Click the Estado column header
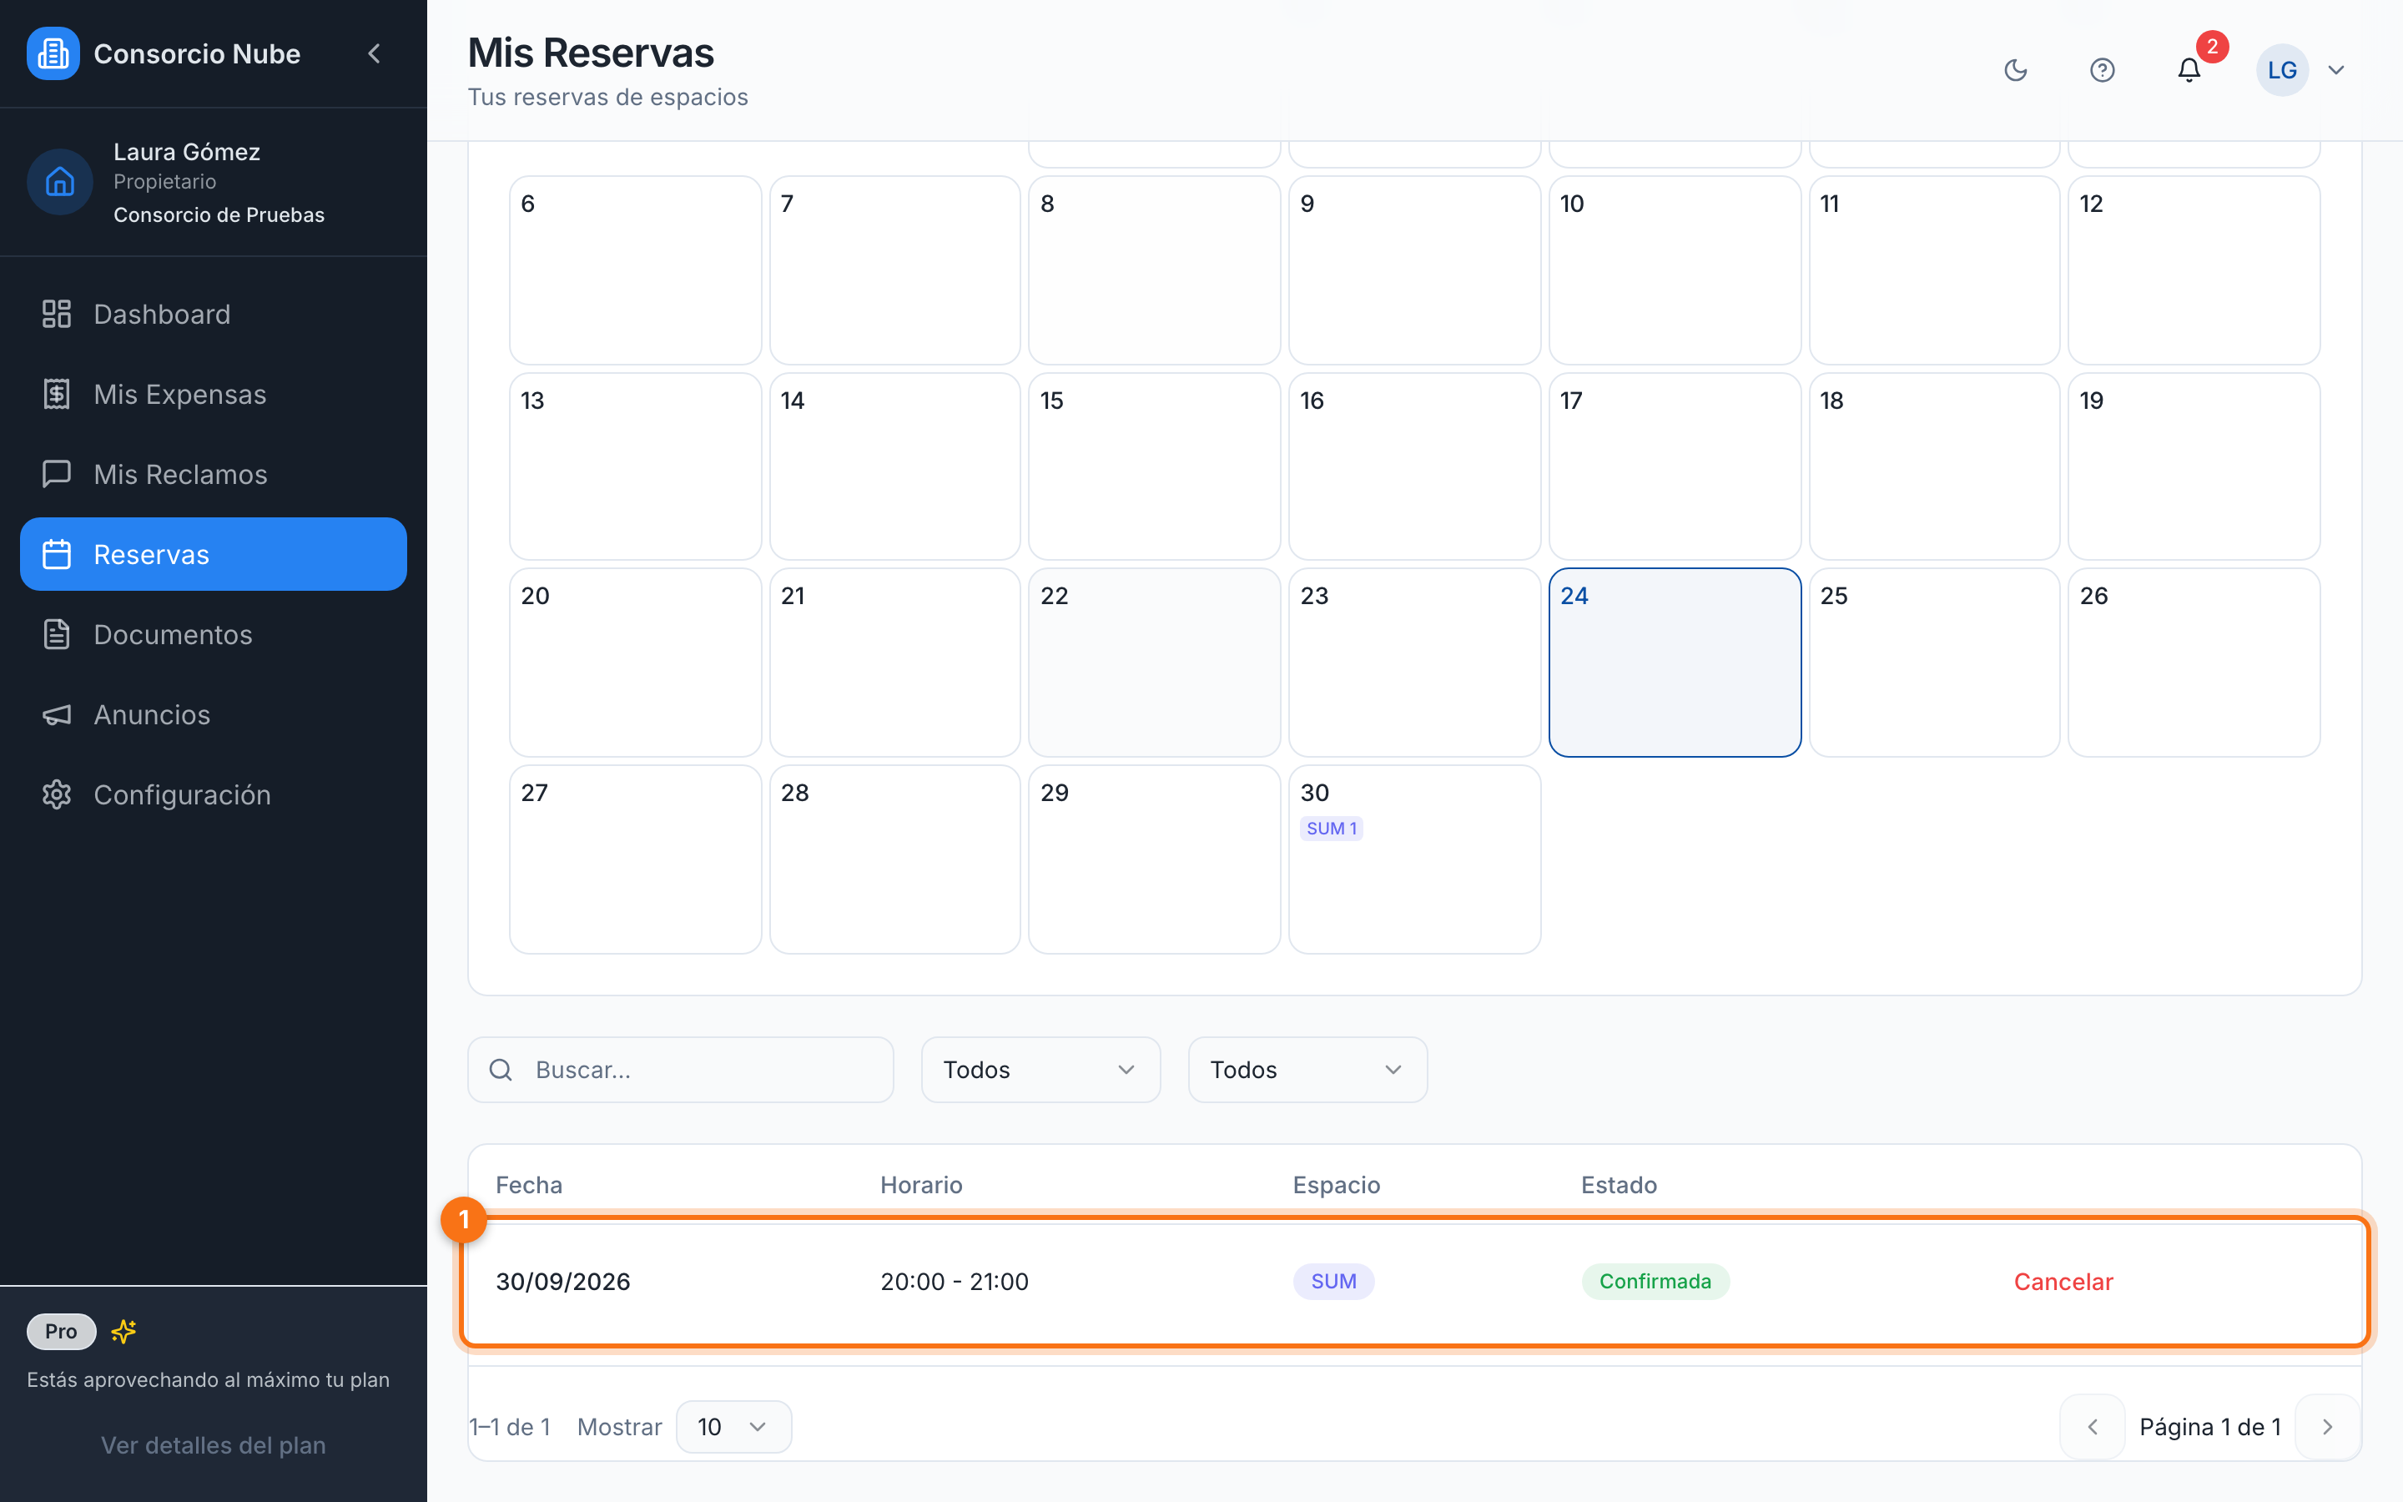 (x=1619, y=1185)
